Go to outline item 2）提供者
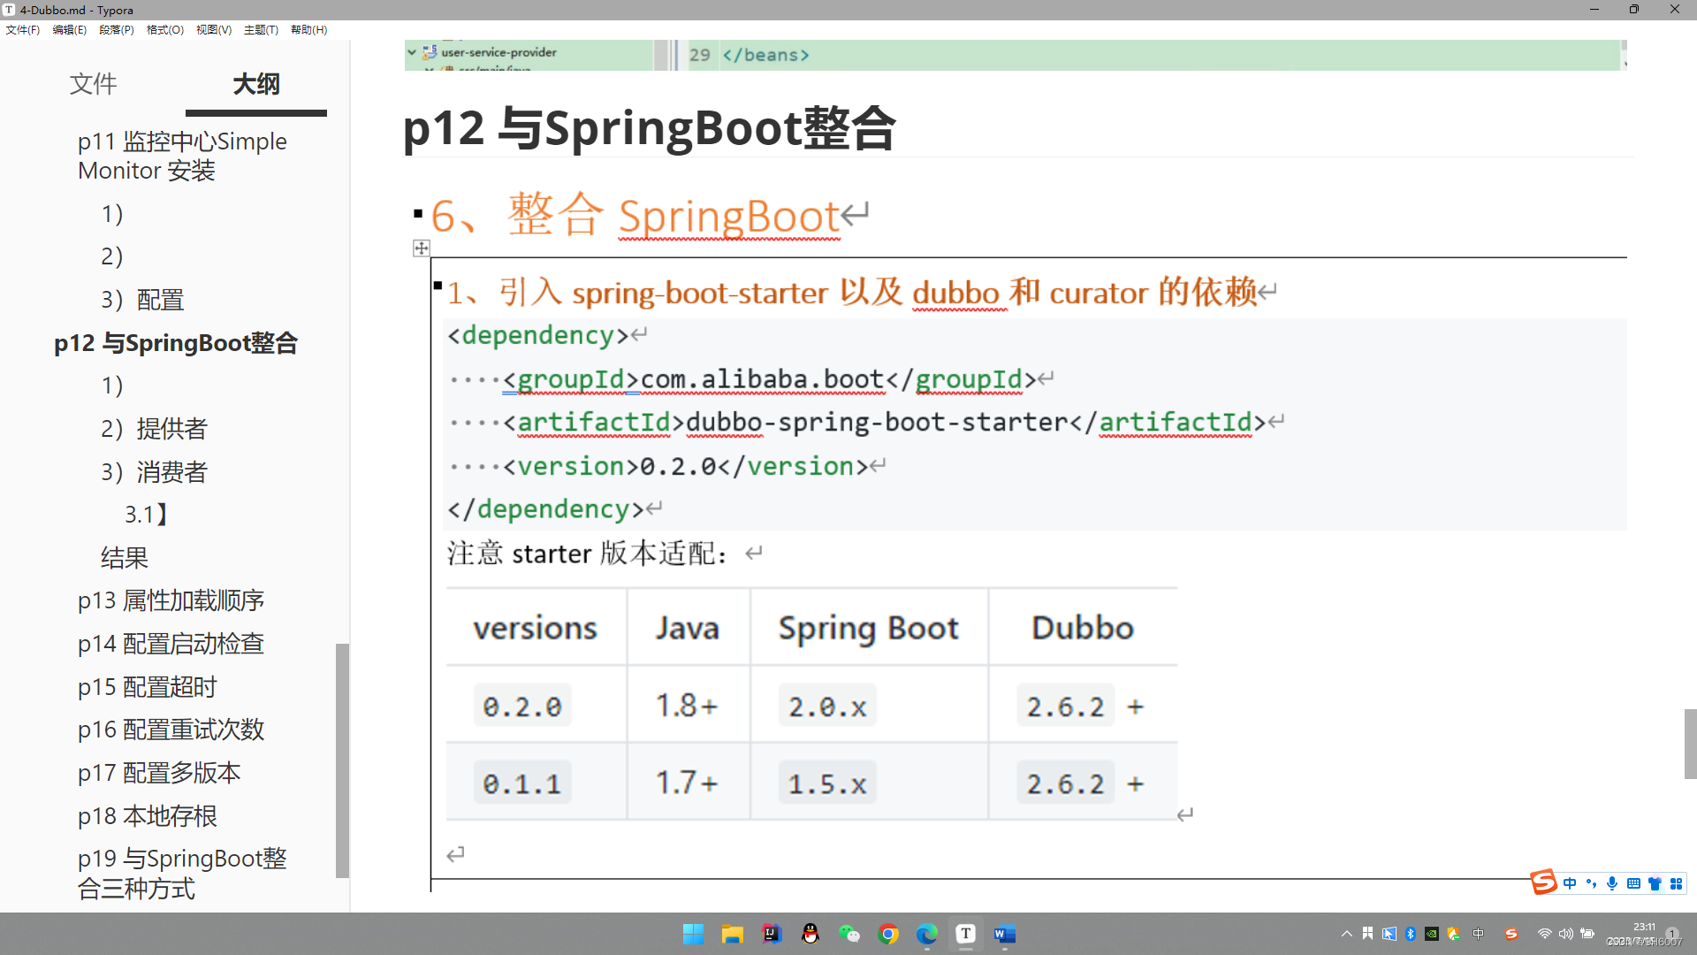Image resolution: width=1697 pixels, height=955 pixels. [154, 429]
